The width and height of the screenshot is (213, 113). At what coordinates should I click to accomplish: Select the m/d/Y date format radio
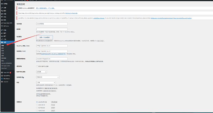(37, 108)
